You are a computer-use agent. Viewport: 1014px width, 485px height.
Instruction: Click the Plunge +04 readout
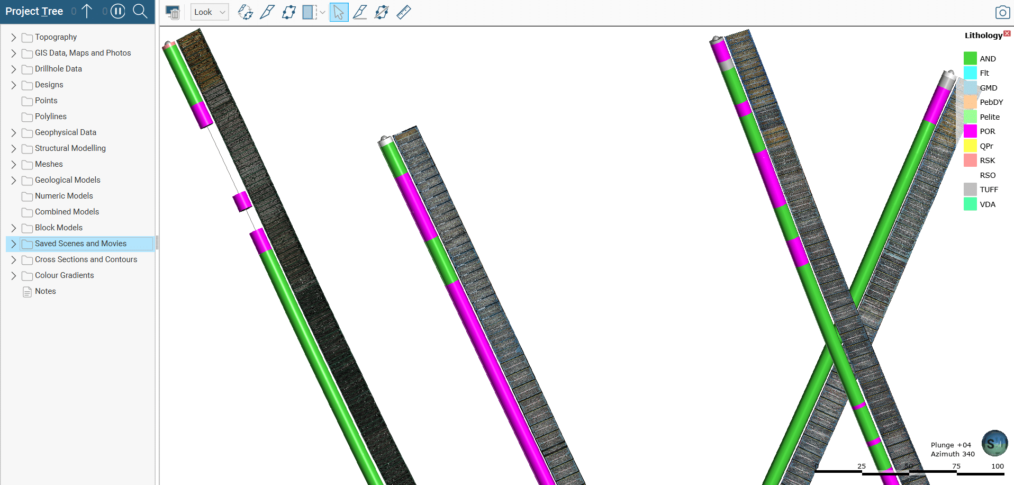pos(950,445)
